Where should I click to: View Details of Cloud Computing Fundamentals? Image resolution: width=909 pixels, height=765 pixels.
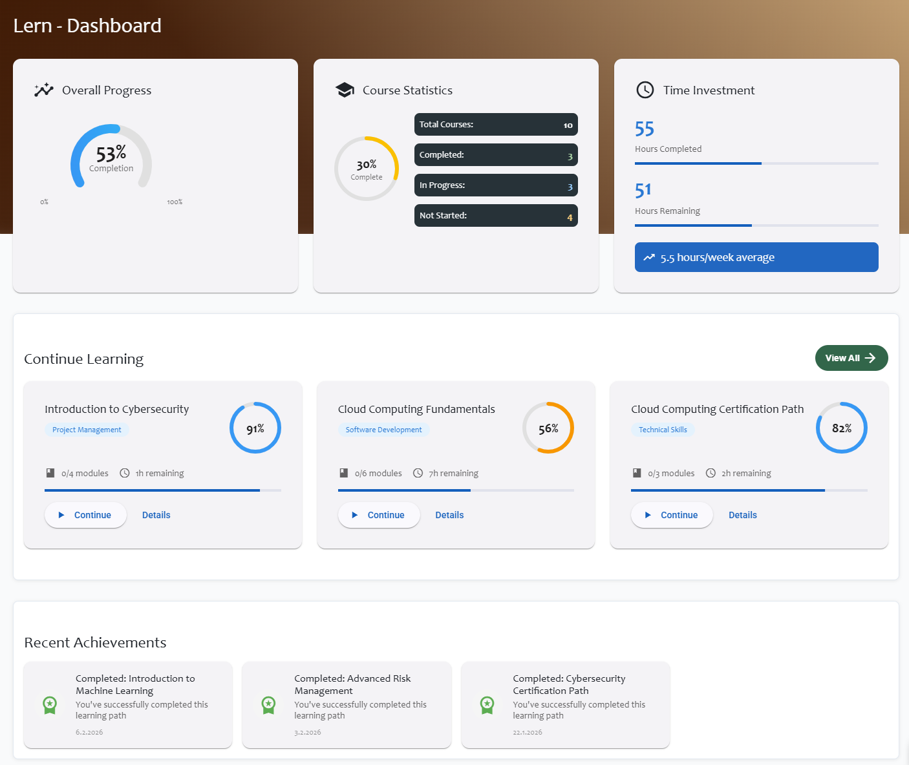[x=449, y=515]
